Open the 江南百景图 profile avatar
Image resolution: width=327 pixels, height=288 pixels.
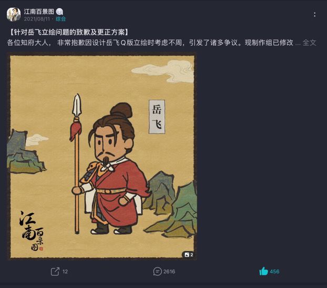[x=14, y=15]
